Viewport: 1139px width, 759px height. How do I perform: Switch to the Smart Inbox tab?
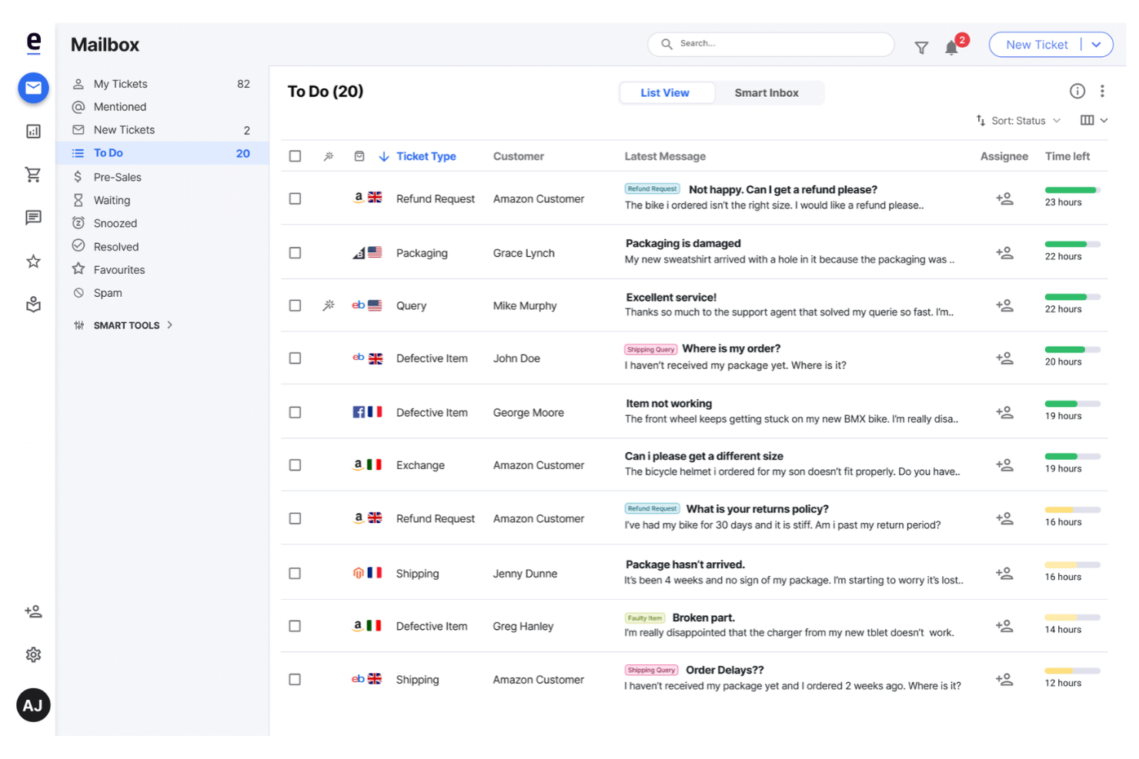(767, 92)
